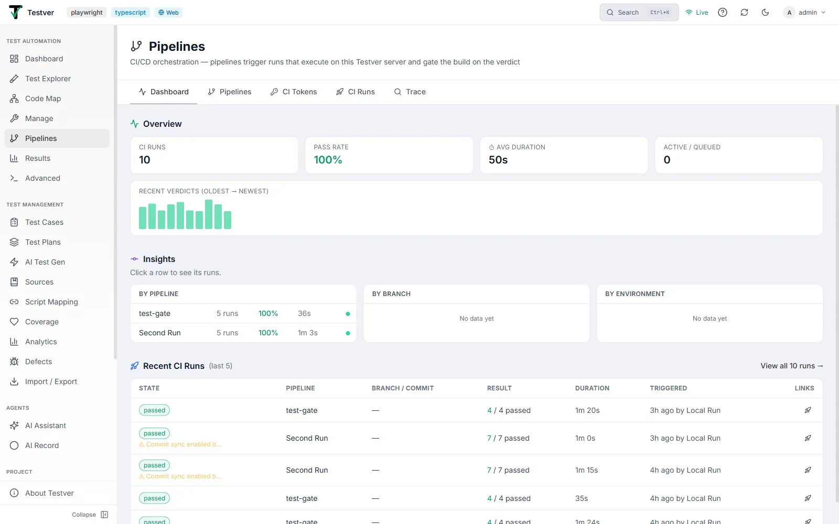Click the sidebar scrollbar
The height and width of the screenshot is (524, 839).
point(115,193)
